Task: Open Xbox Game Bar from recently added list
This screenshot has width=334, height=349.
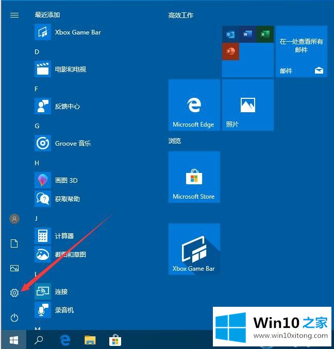Action: 68,32
